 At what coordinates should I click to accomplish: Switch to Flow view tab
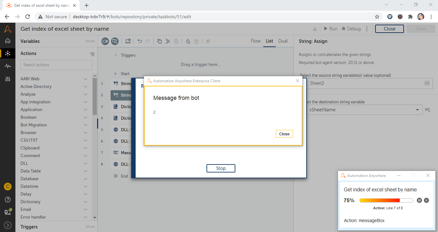coord(256,41)
